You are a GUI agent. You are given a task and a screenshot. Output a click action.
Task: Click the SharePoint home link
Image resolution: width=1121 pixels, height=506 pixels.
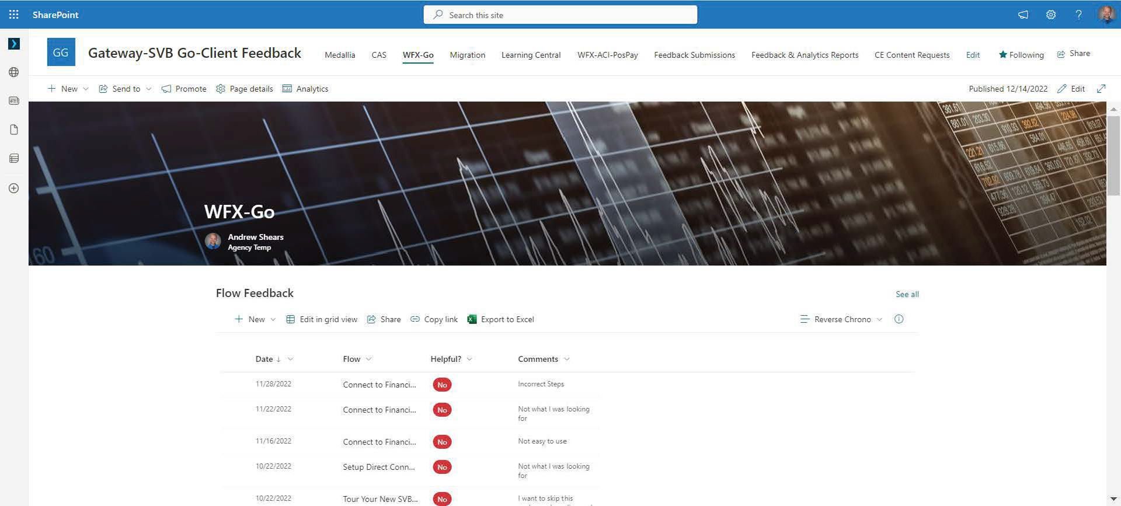pyautogui.click(x=55, y=15)
